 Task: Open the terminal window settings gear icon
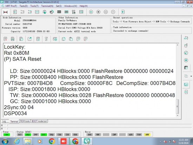pos(55,39)
